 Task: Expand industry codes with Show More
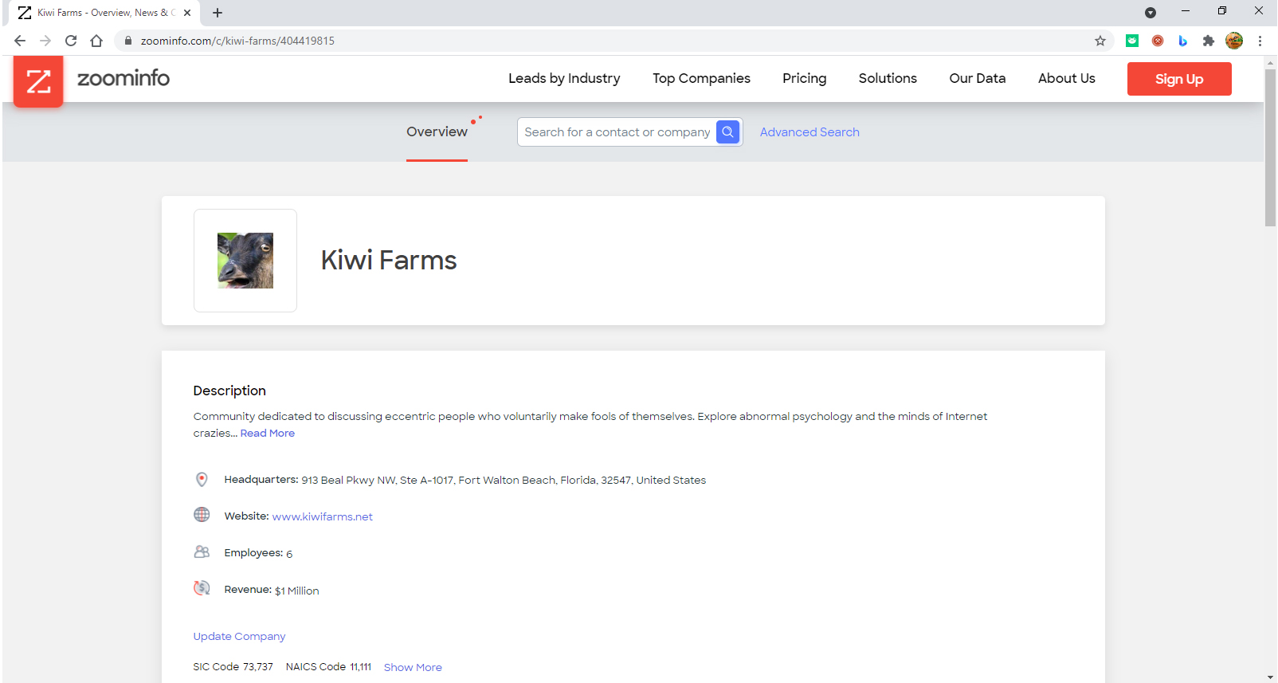pyautogui.click(x=413, y=667)
